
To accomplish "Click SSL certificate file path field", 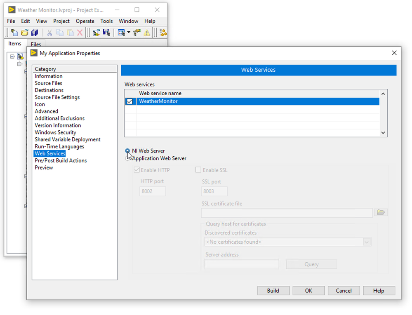I will 287,213.
